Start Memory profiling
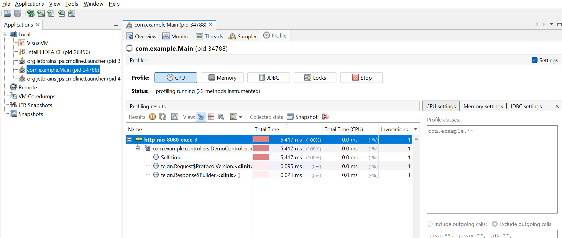 [222, 78]
